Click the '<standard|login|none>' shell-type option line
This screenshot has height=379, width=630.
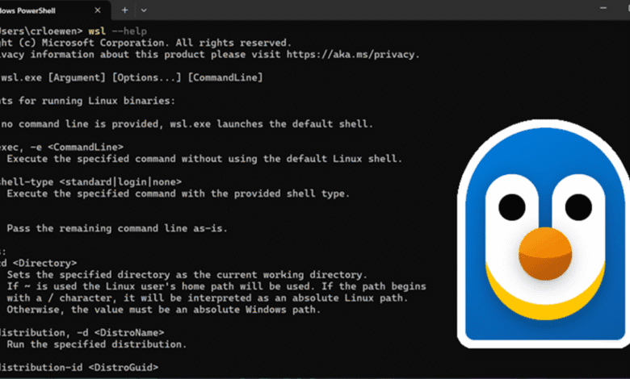[90, 182]
